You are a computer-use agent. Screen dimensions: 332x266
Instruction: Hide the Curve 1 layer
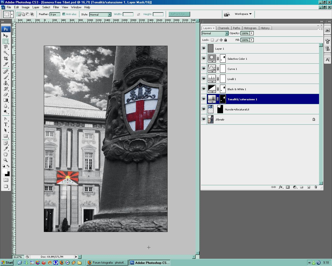204,69
